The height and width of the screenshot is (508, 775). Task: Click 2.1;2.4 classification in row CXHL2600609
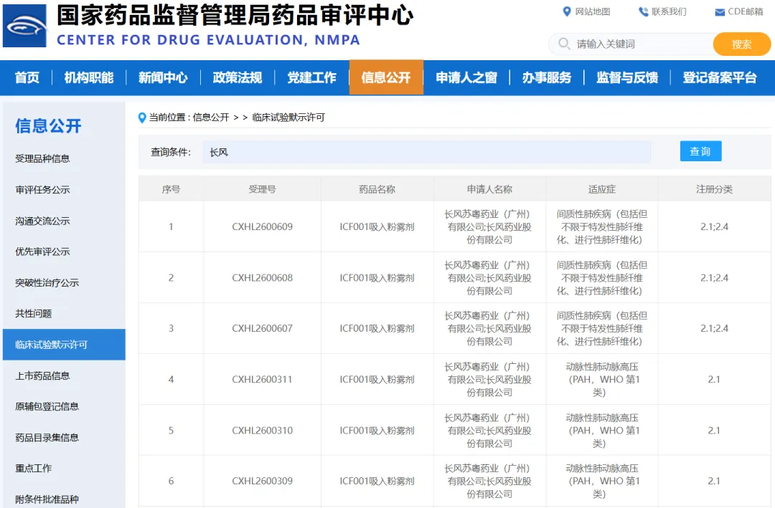[714, 226]
